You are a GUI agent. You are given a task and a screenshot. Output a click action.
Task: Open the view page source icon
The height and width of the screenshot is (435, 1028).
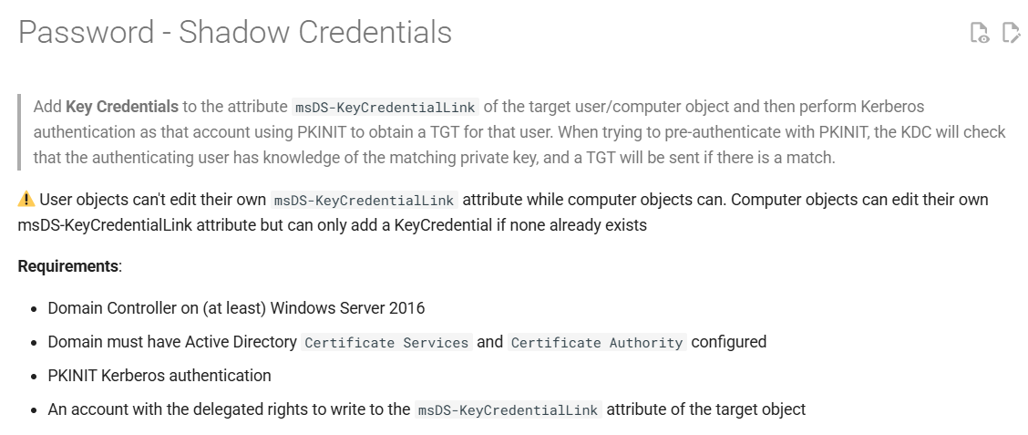click(x=980, y=34)
